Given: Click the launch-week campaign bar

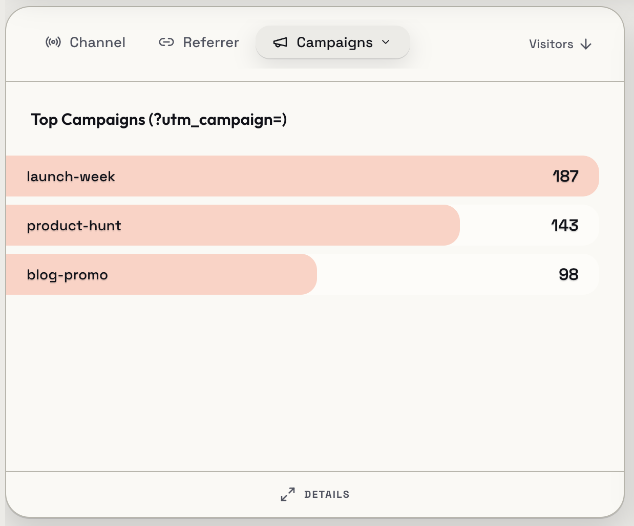Looking at the screenshot, I should [256, 176].
